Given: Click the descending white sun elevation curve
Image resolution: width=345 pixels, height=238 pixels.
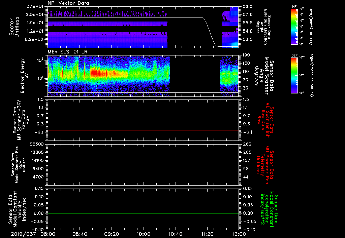Looking at the screenshot, I should 210,32.
